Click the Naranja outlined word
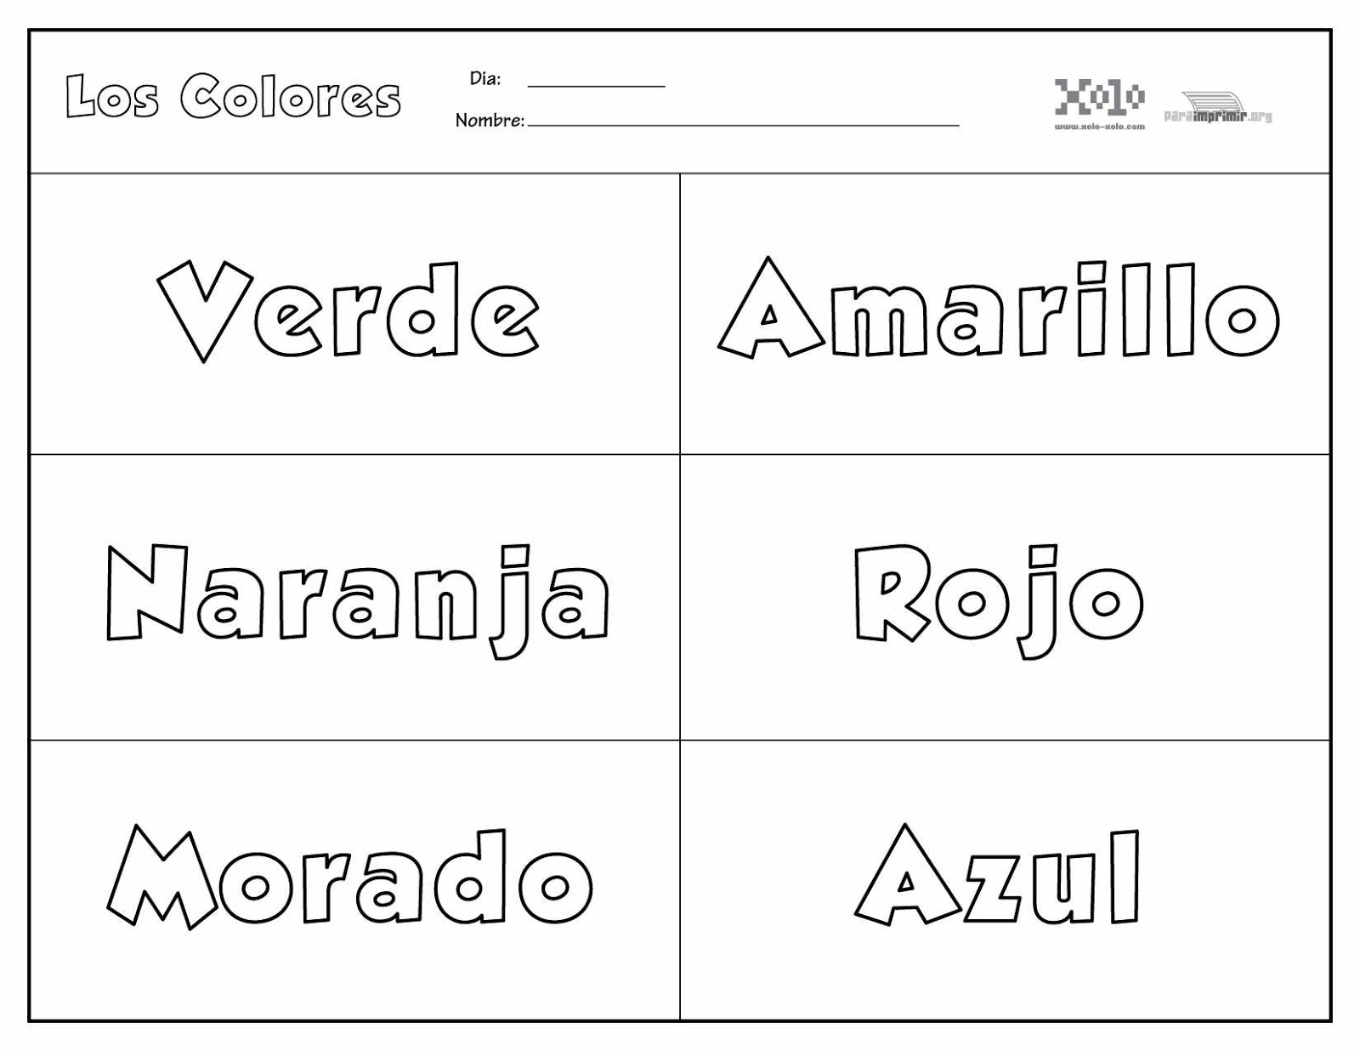1360x1051 pixels. point(358,595)
